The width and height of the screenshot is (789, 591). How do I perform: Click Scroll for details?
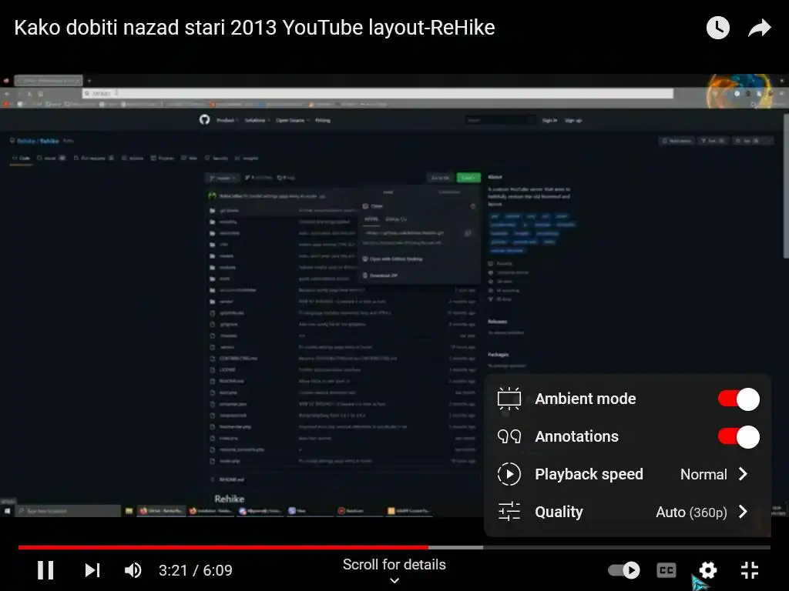(394, 564)
